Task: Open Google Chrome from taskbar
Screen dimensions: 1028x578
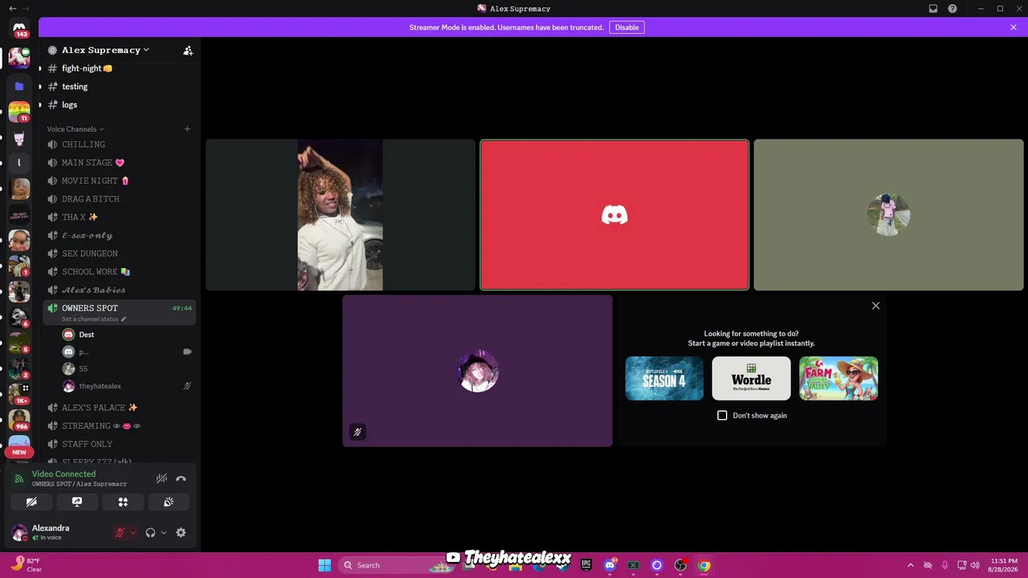Action: [x=704, y=565]
